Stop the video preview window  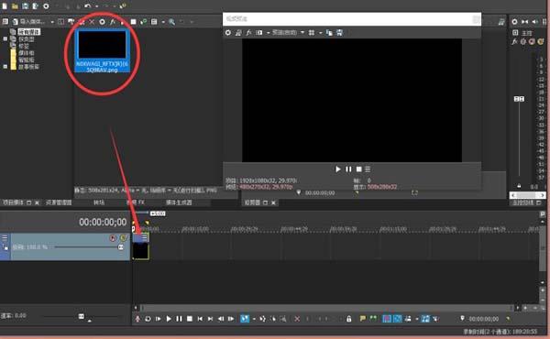(358, 169)
